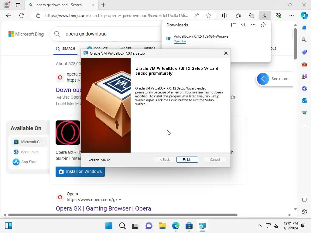This screenshot has width=311, height=233.
Task: Open taskbar clock showing 12:01 PM
Action: pyautogui.click(x=291, y=226)
